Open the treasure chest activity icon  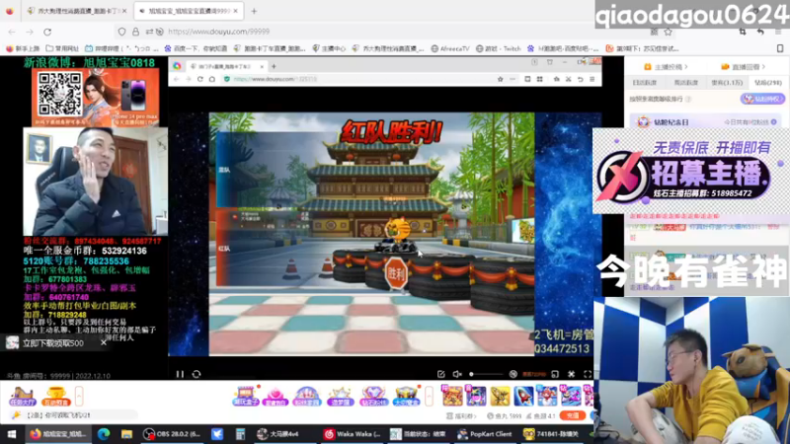tap(406, 397)
